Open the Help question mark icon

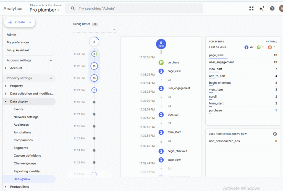[272, 9]
